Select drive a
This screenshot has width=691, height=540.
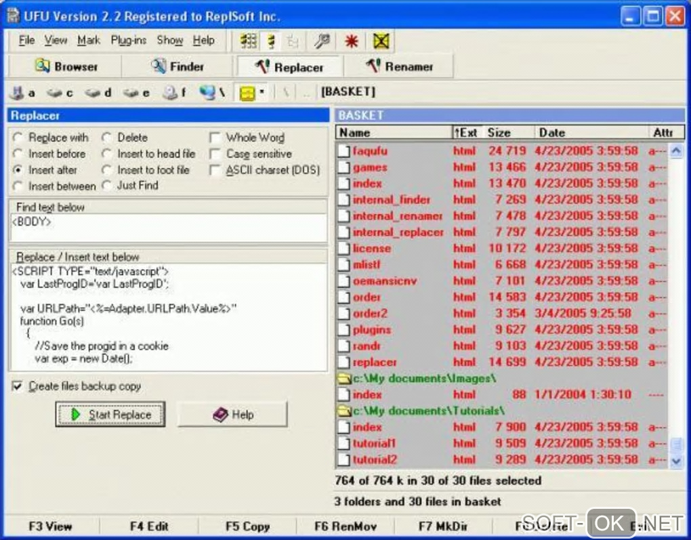[x=23, y=93]
